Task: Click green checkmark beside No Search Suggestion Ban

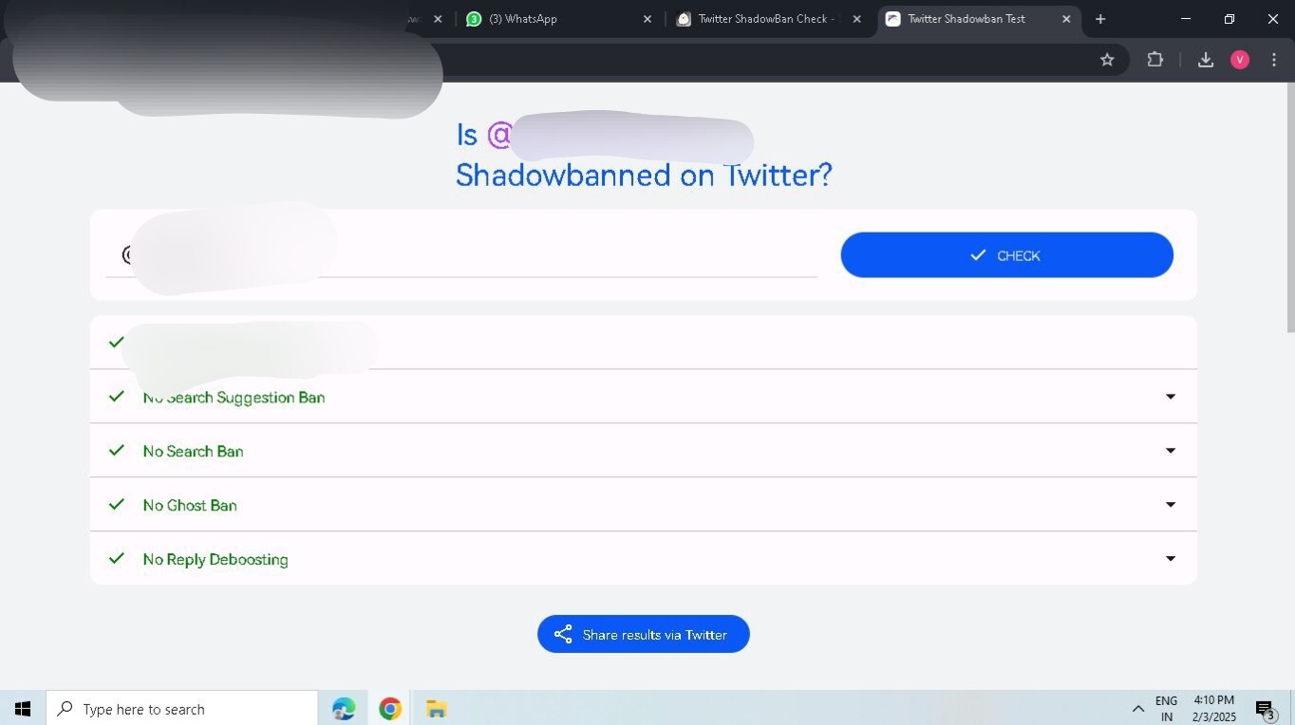Action: coord(117,396)
